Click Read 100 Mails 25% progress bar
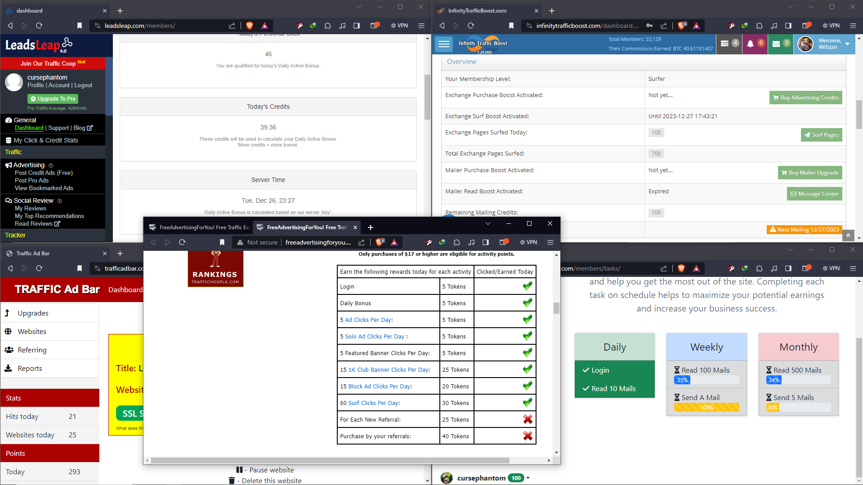This screenshot has height=485, width=863. 706,380
